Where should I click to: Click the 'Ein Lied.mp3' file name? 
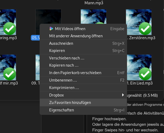[x=140, y=83]
